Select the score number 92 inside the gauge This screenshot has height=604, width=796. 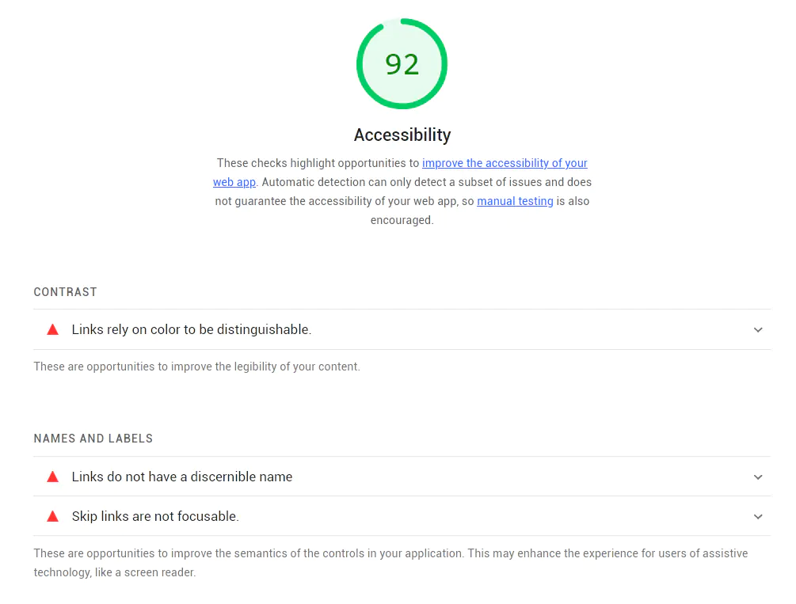402,64
